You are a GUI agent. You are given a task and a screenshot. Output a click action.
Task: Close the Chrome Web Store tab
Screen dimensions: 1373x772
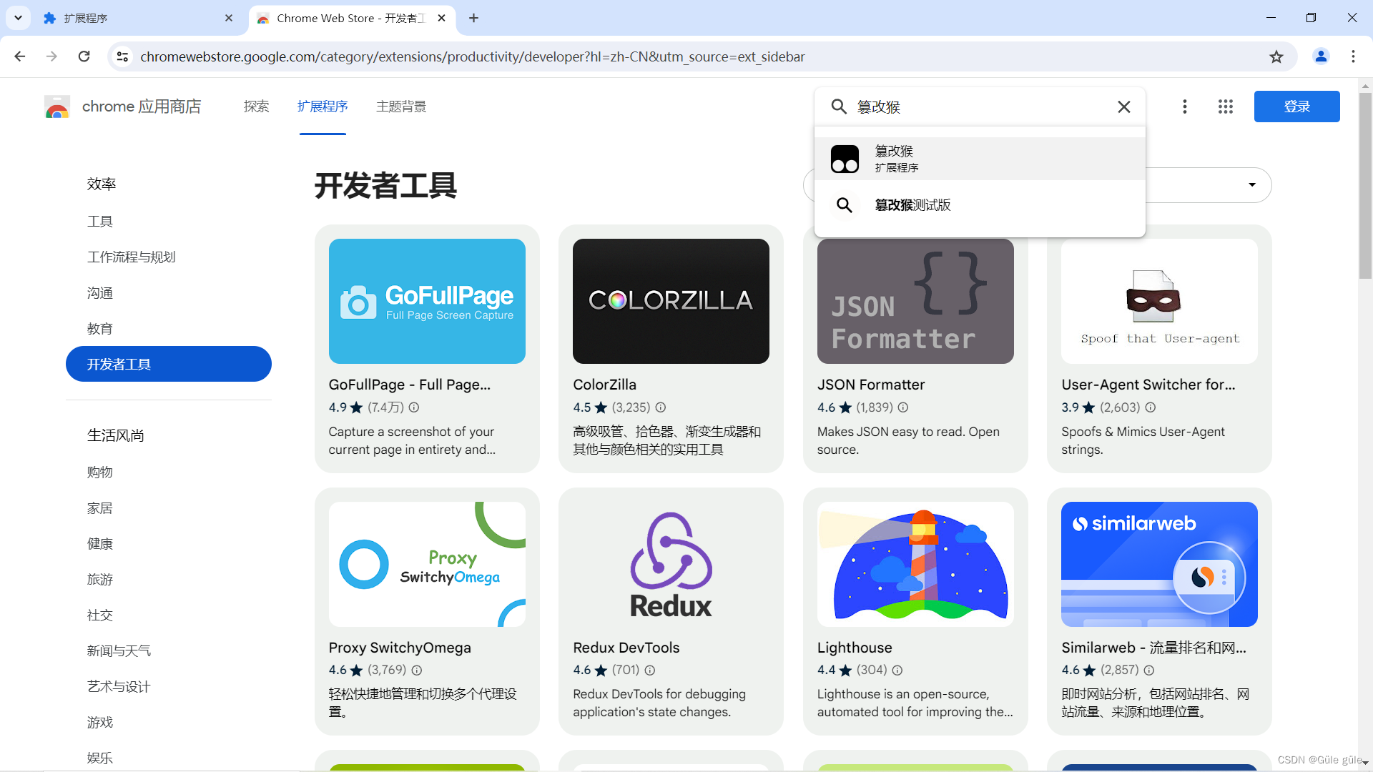click(x=441, y=18)
